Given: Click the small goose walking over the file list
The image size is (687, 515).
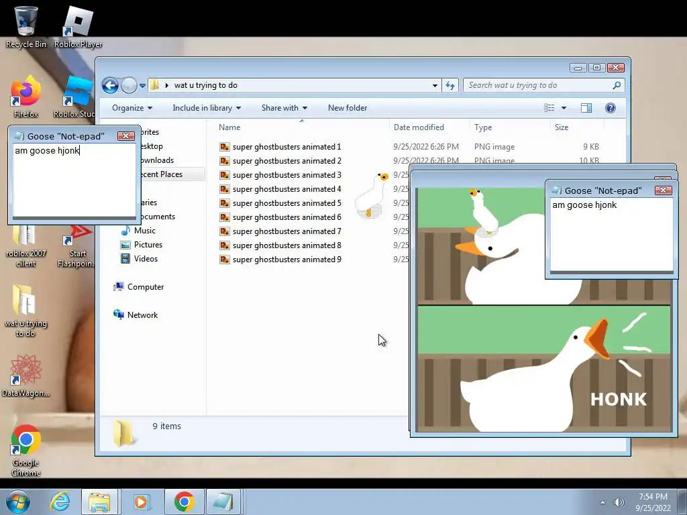Looking at the screenshot, I should [x=372, y=195].
